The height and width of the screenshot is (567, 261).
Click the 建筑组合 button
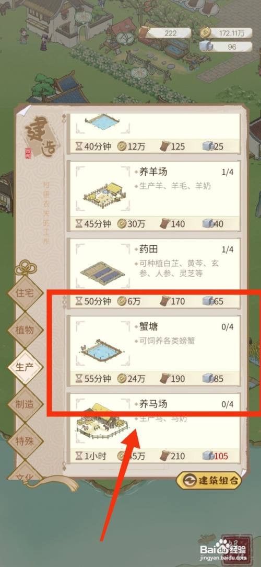208,480
